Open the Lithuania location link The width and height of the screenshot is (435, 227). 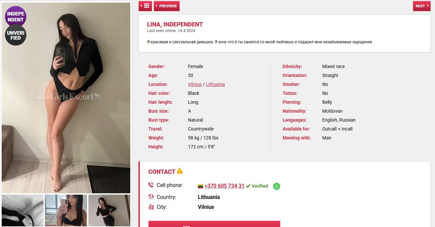(x=215, y=84)
